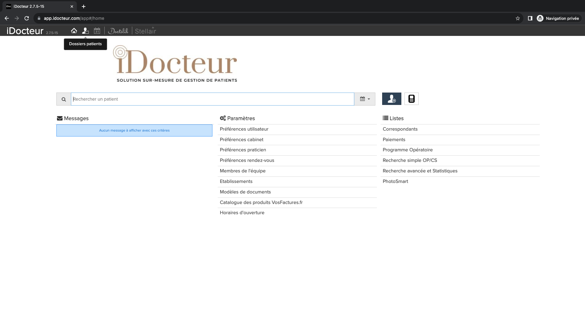The height and width of the screenshot is (321, 585).
Task: Click the 'Aucun message à afficher' notice
Action: pos(134,130)
